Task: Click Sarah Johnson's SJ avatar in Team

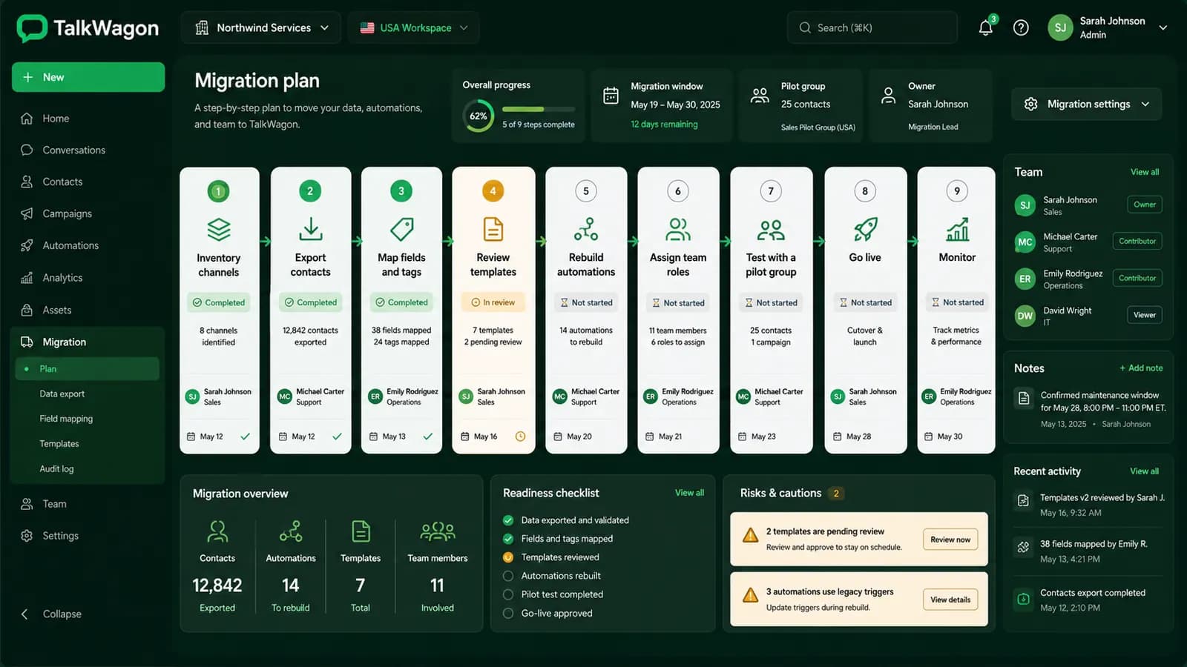Action: (x=1025, y=205)
